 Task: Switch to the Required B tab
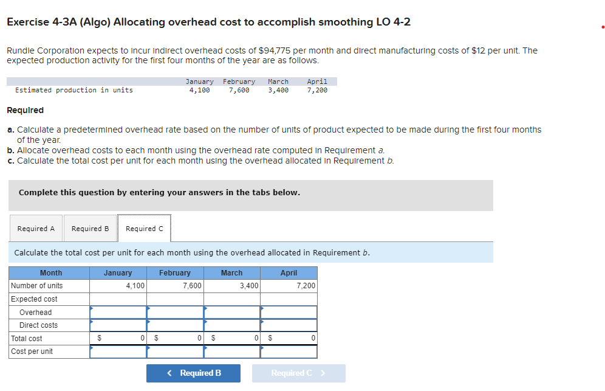click(x=90, y=228)
